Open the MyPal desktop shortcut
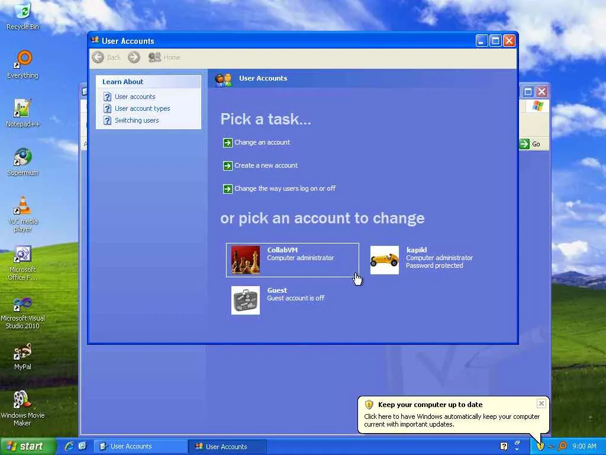 [x=23, y=356]
